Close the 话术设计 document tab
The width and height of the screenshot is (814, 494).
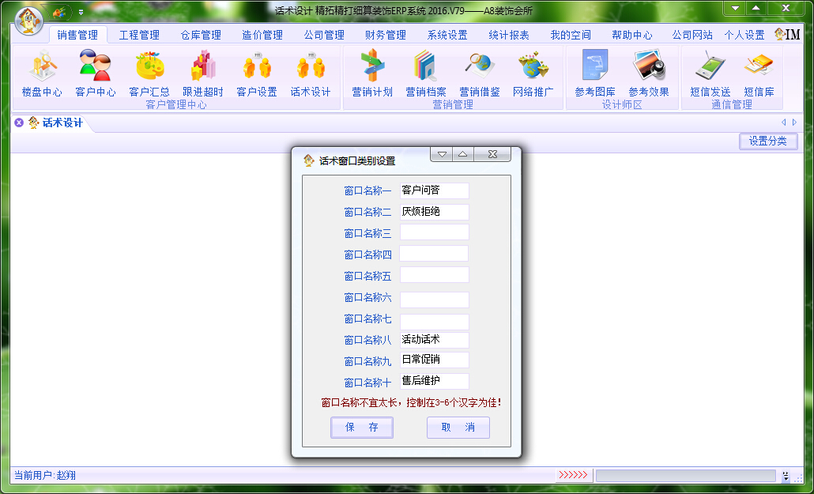19,123
